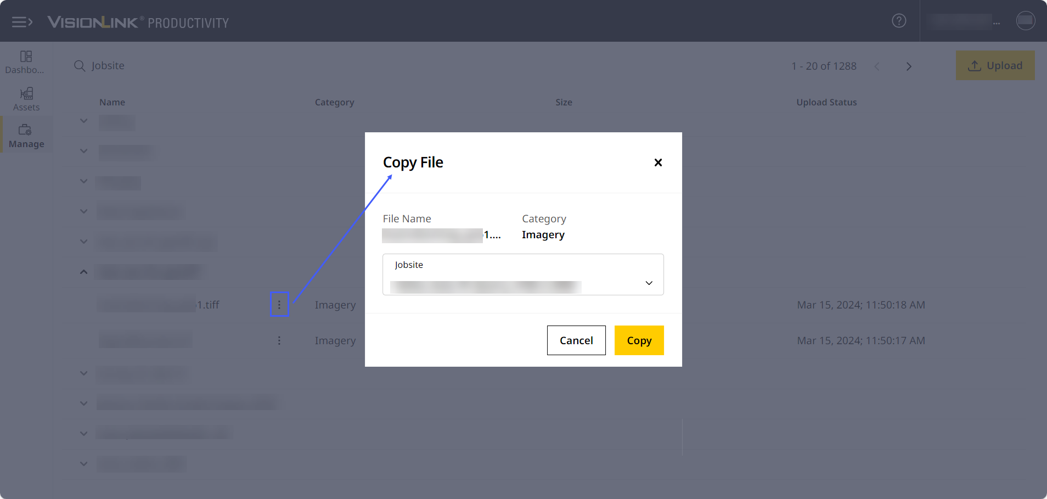
Task: Click the Upload button
Action: point(995,66)
